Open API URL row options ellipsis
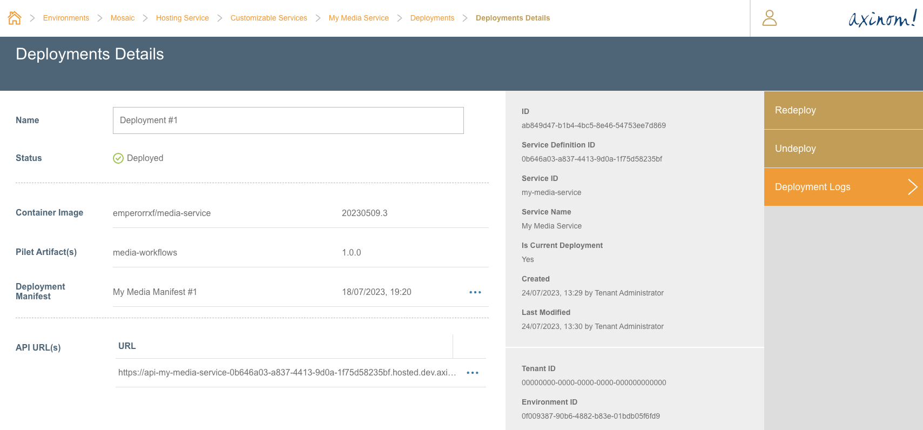Image resolution: width=923 pixels, height=430 pixels. coord(472,373)
